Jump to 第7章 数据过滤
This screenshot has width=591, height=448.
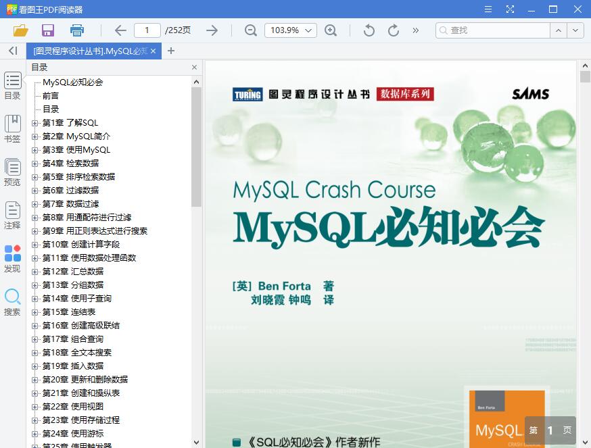coord(70,204)
